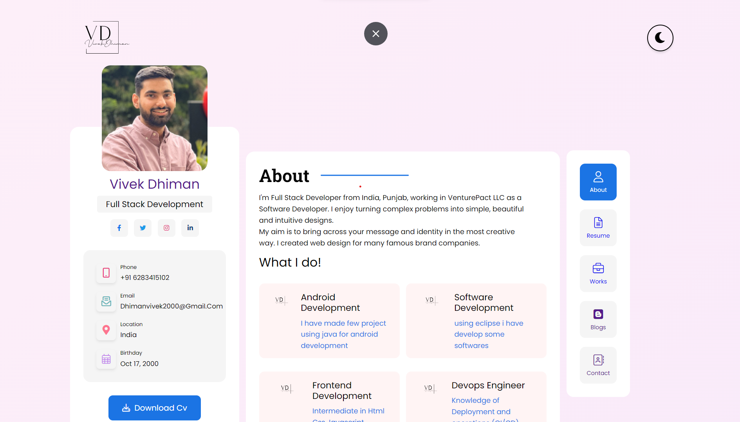Image resolution: width=740 pixels, height=422 pixels.
Task: Select the About tab in the sidebar
Action: pos(598,182)
